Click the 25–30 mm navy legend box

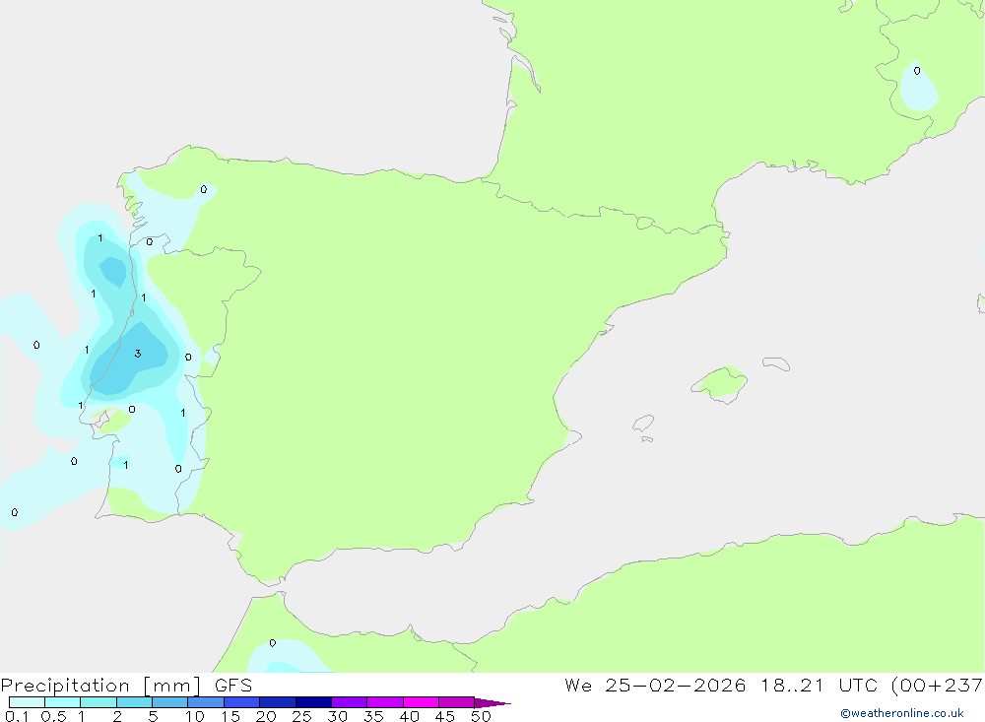[x=313, y=702]
